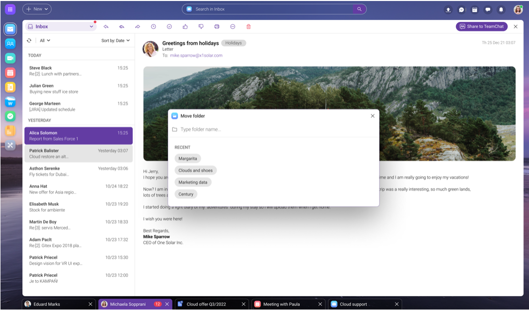Open George Marteen's JIRA email
The height and width of the screenshot is (310, 529).
79,106
